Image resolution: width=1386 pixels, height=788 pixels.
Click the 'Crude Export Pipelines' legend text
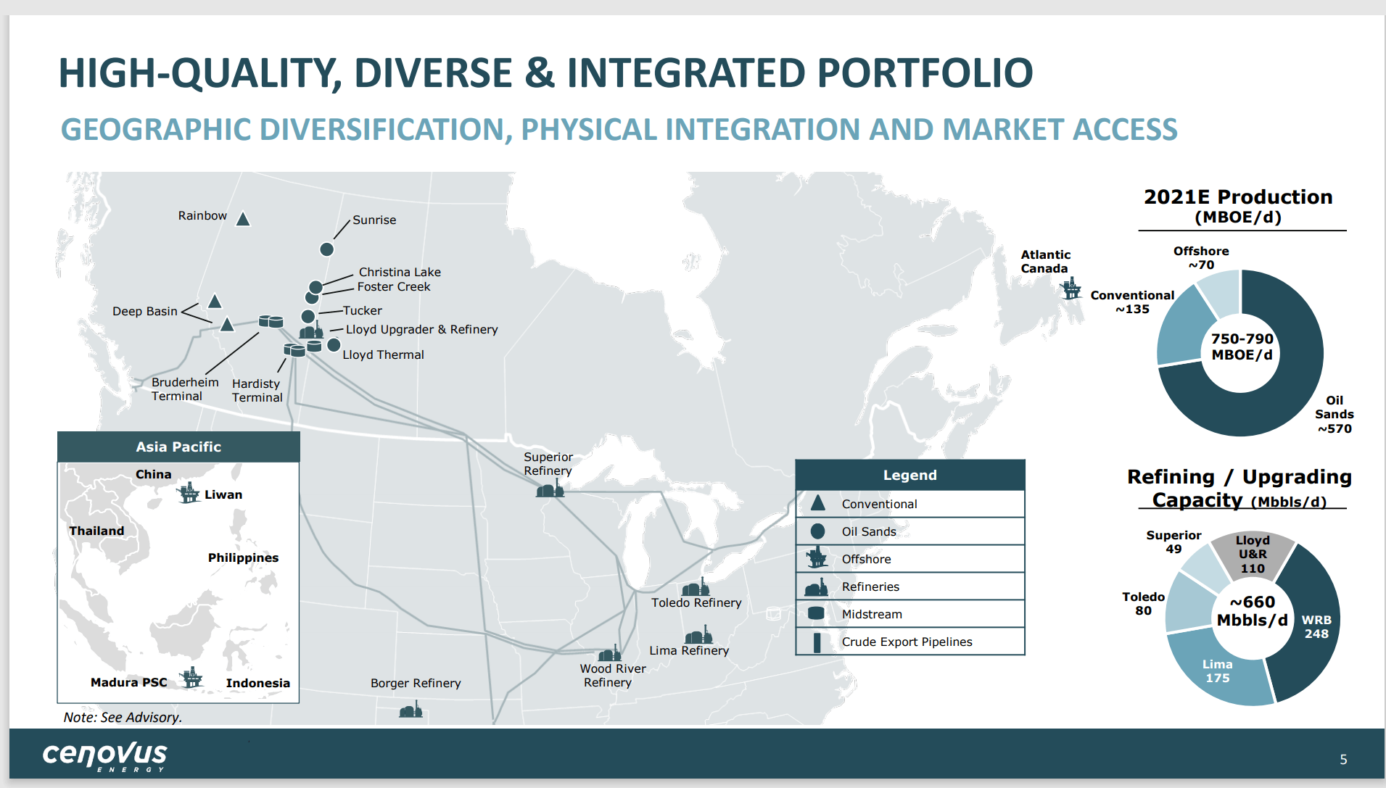click(x=907, y=642)
